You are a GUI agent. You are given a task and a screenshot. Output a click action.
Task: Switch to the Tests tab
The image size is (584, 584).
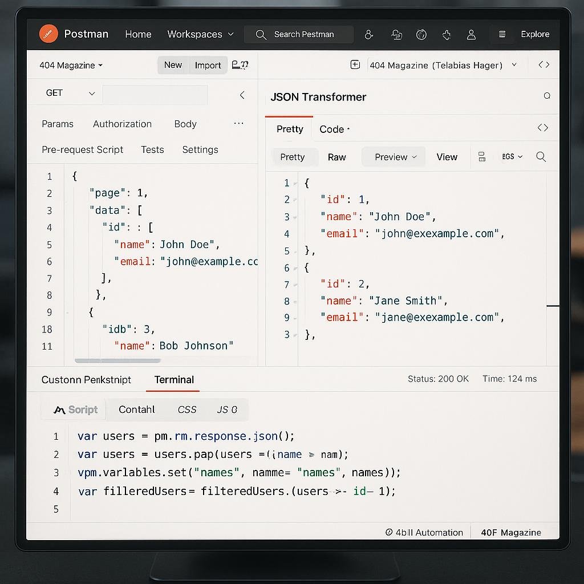[152, 149]
